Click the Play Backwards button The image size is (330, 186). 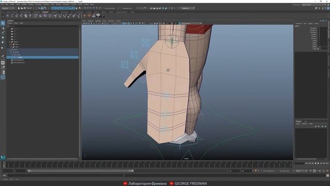coord(315,163)
